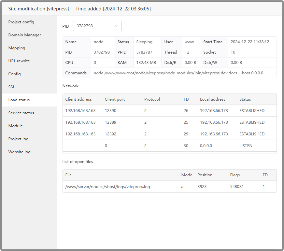Click the PID dropdown chevron arrow

pyautogui.click(x=117, y=26)
